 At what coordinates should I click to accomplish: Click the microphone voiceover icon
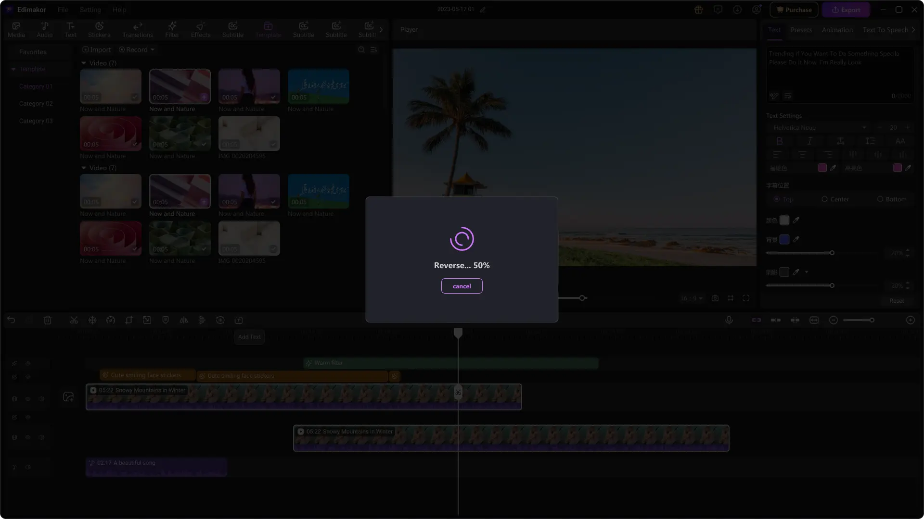[729, 320]
